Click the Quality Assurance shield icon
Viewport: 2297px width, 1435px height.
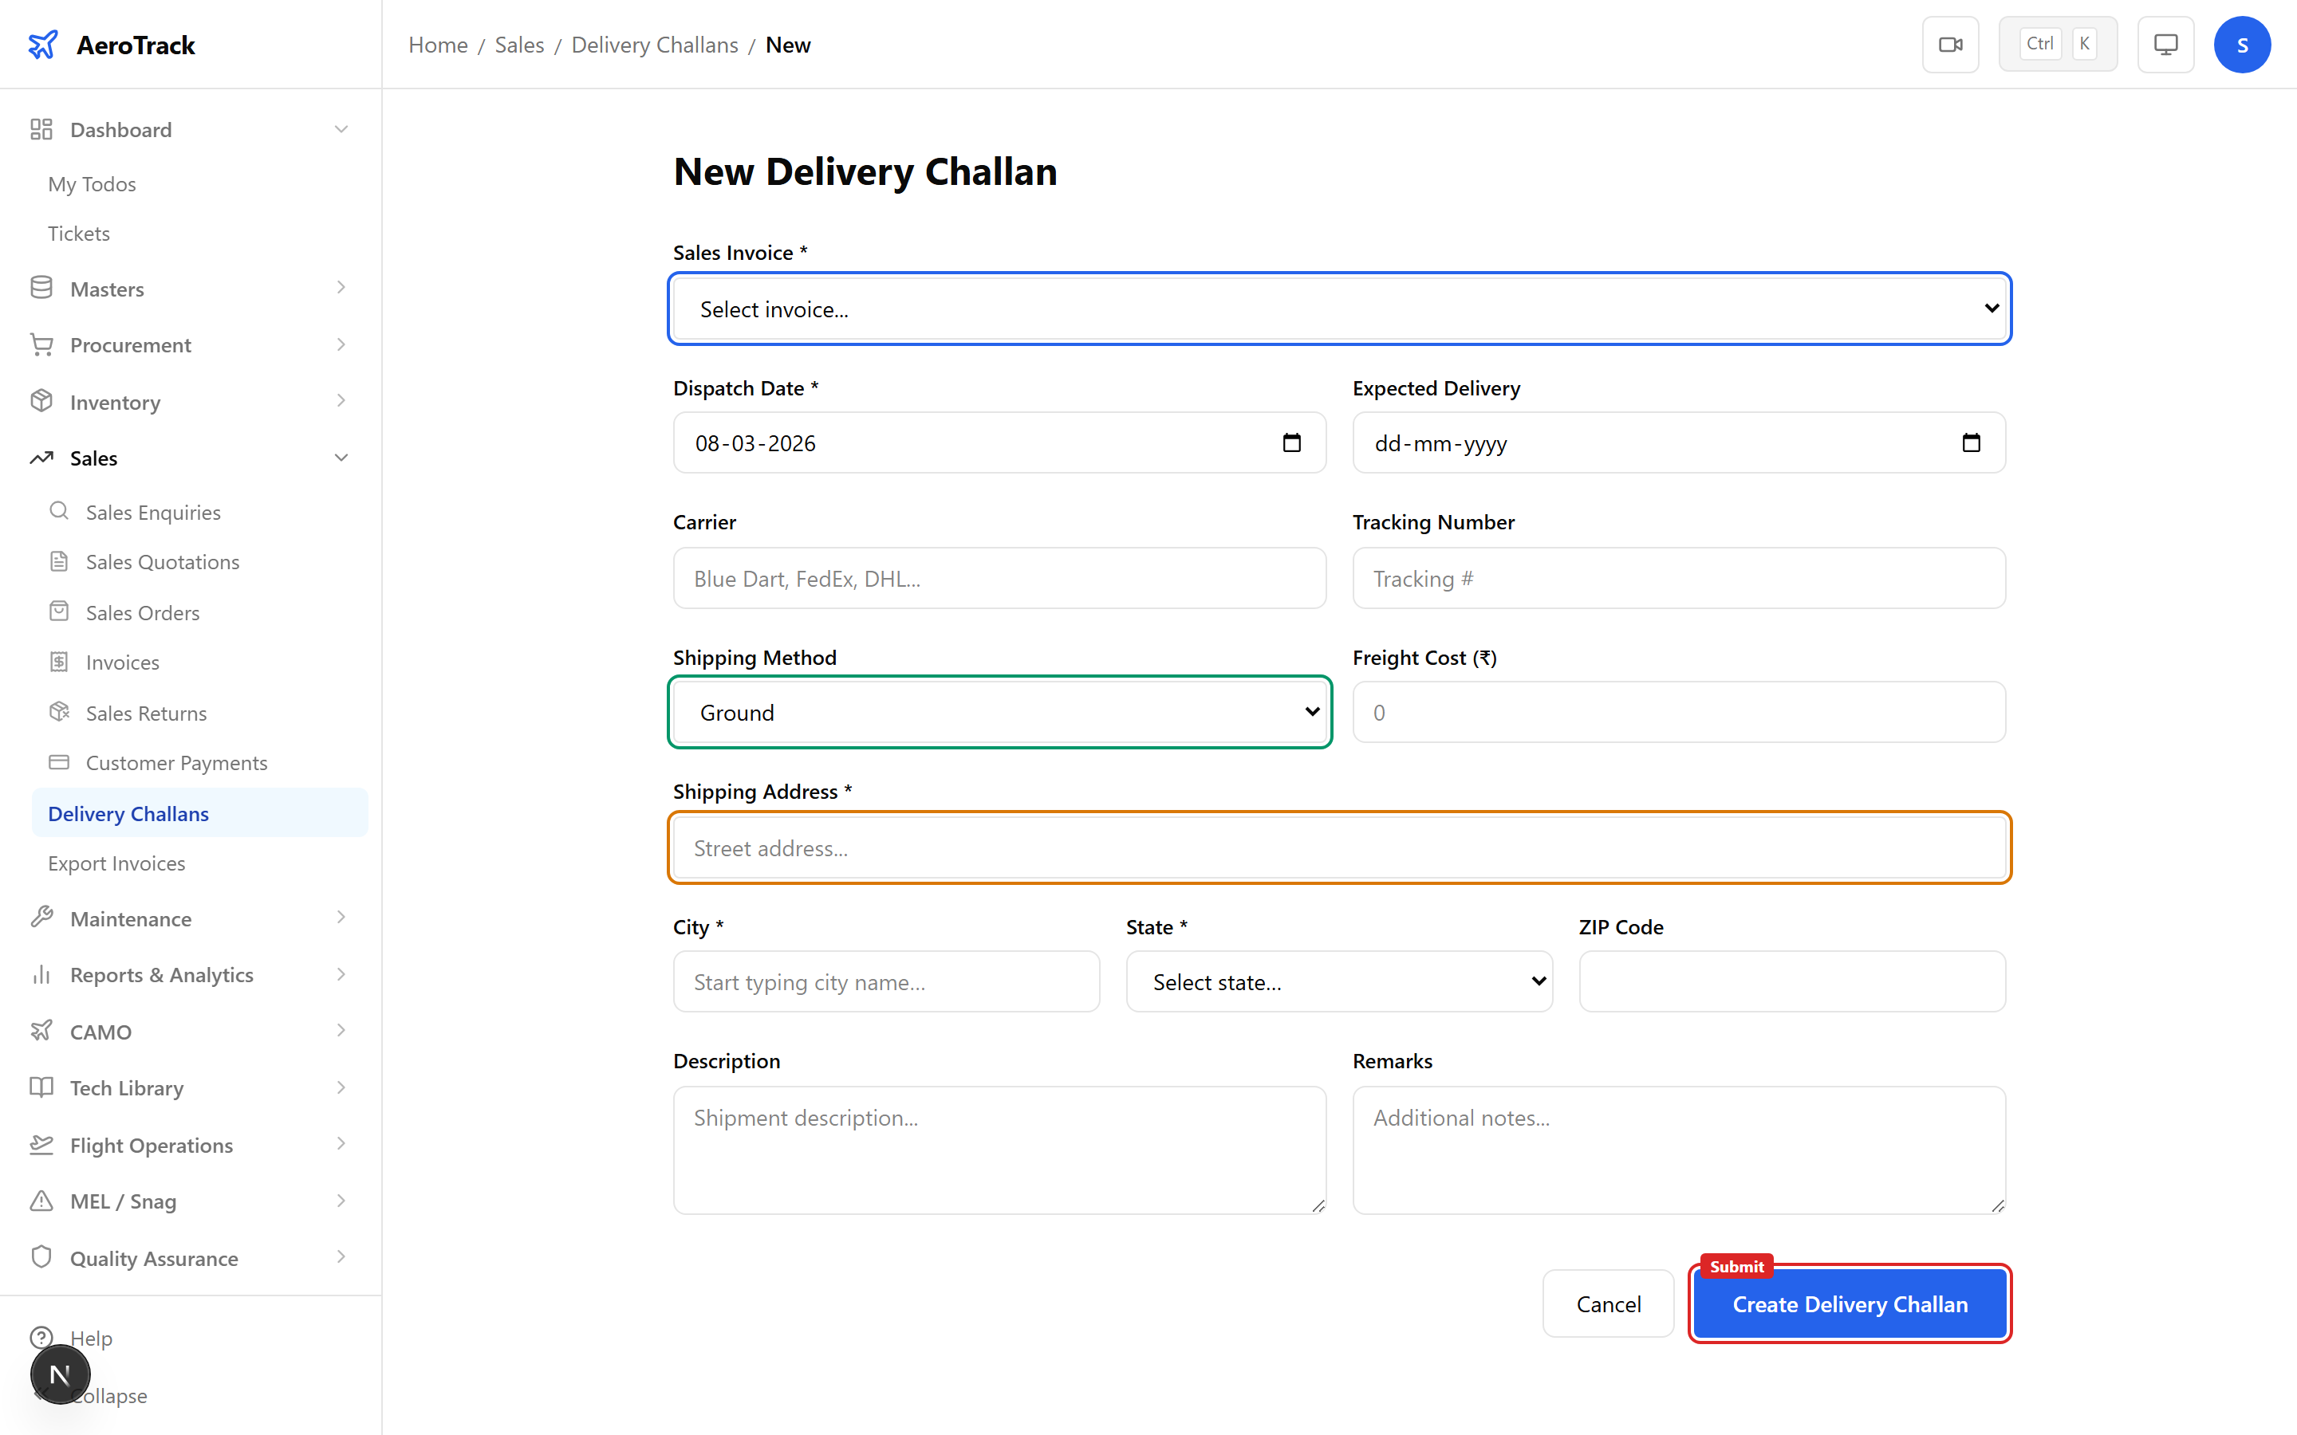coord(41,1256)
